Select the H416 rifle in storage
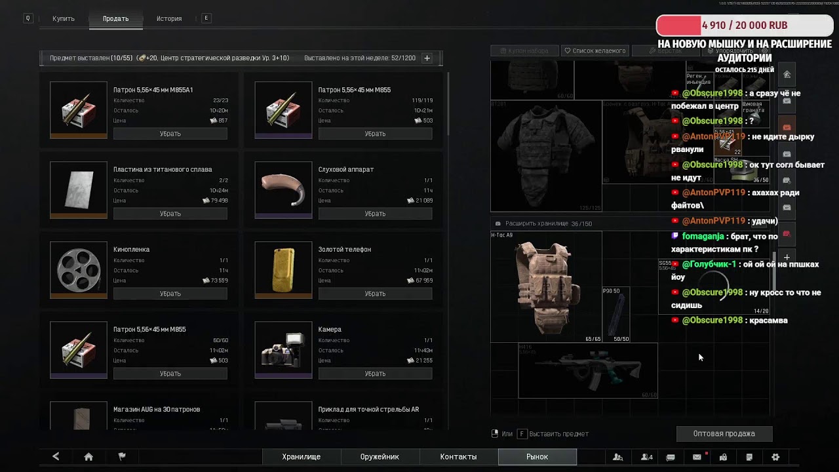Viewport: 839px width, 472px height. point(588,370)
